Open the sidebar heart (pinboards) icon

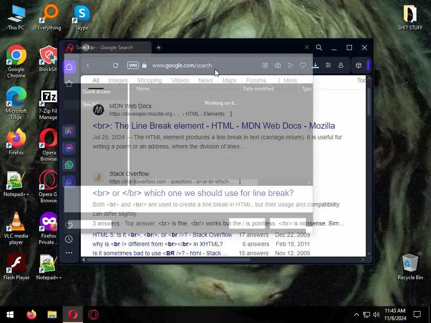click(x=69, y=225)
